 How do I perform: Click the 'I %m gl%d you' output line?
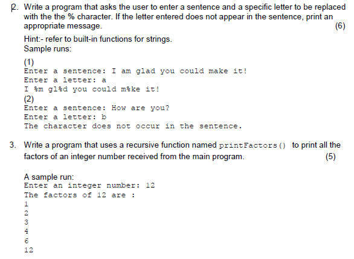pos(92,89)
